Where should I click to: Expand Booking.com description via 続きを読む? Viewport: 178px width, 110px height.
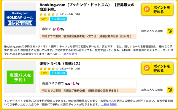click(70, 54)
